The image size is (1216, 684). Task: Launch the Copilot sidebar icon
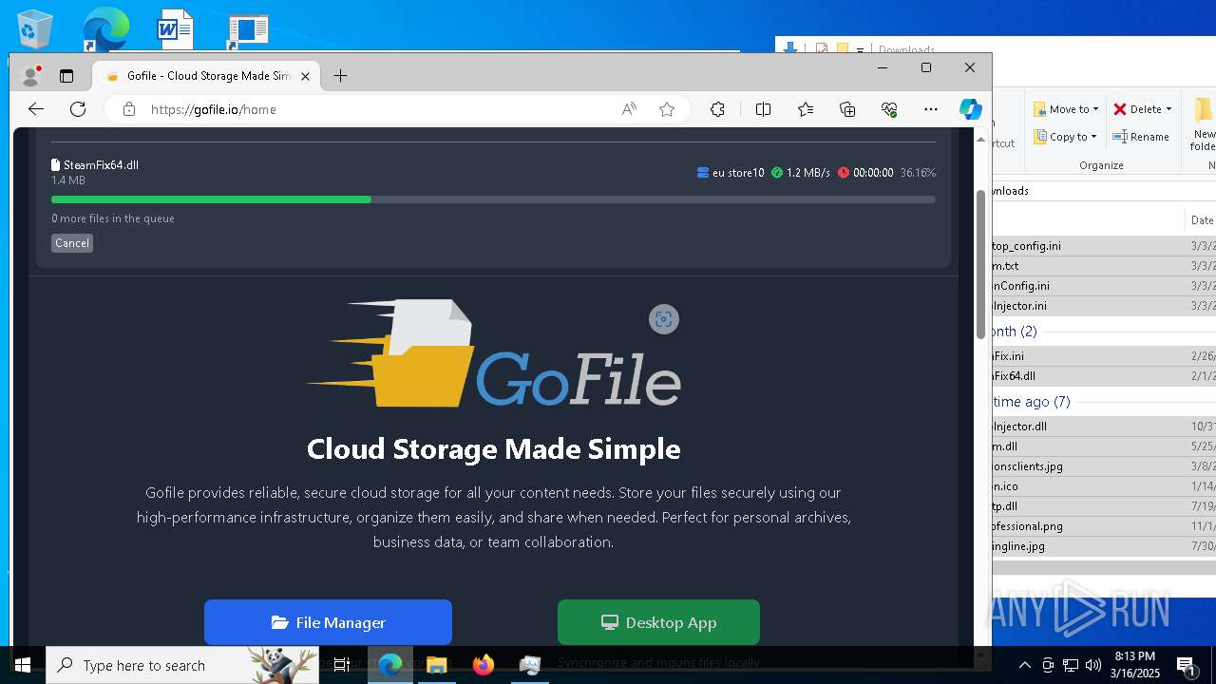tap(970, 109)
